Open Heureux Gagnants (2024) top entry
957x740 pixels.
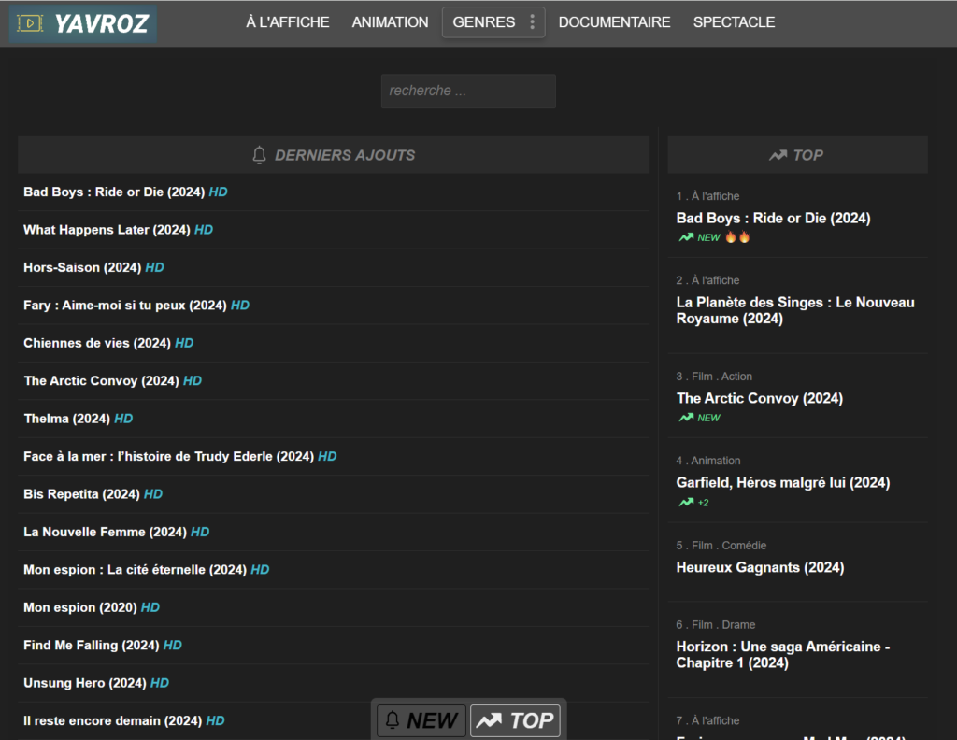(x=760, y=567)
